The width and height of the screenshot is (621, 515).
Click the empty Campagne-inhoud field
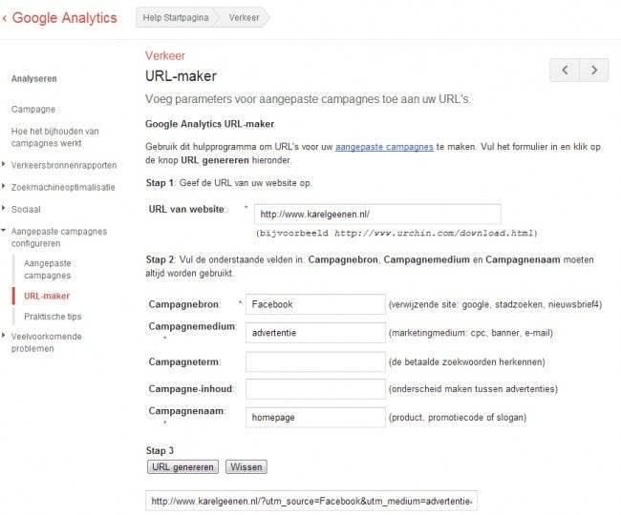[315, 389]
